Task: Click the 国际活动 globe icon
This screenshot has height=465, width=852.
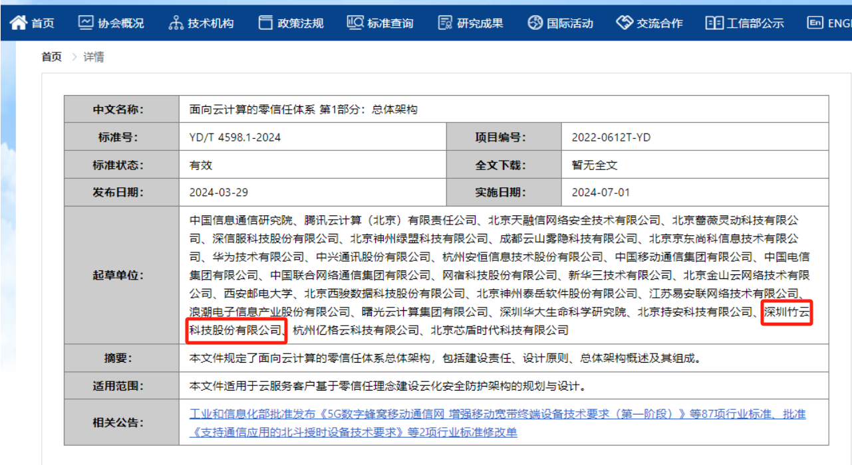Action: point(535,23)
